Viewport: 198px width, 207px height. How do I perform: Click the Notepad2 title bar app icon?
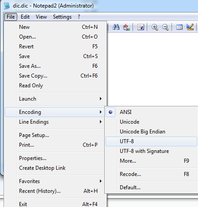(7, 6)
